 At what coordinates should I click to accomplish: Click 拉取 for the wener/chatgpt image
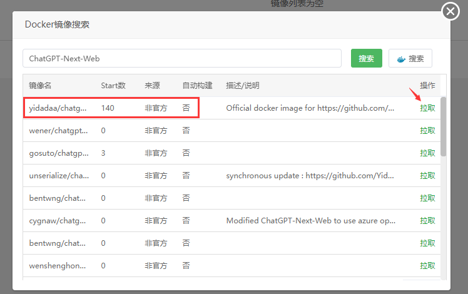(427, 131)
